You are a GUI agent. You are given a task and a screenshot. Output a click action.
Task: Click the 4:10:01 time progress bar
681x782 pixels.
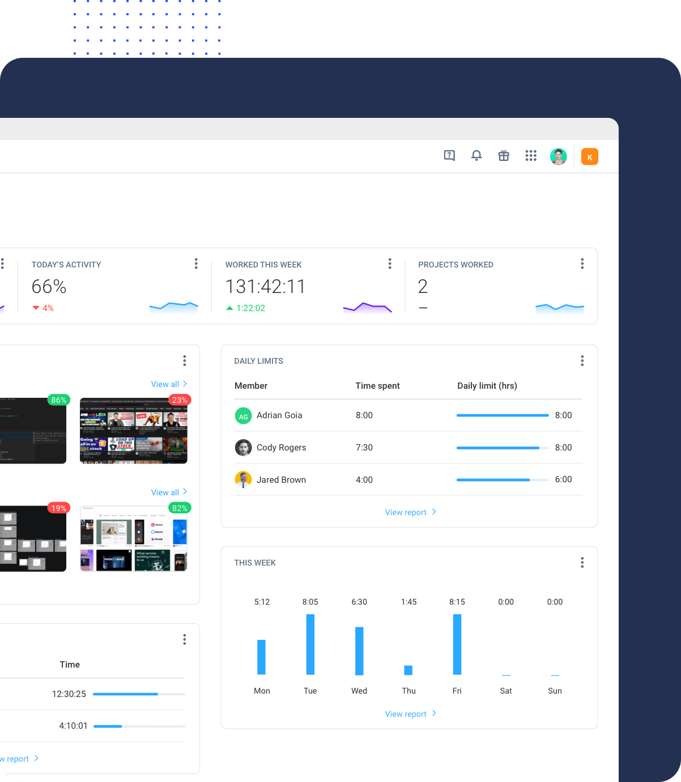(x=139, y=726)
